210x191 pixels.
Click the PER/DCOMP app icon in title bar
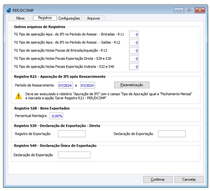coord(9,10)
